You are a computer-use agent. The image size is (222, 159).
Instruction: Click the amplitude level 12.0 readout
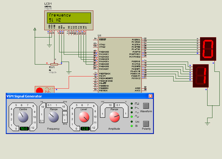click(x=85, y=129)
